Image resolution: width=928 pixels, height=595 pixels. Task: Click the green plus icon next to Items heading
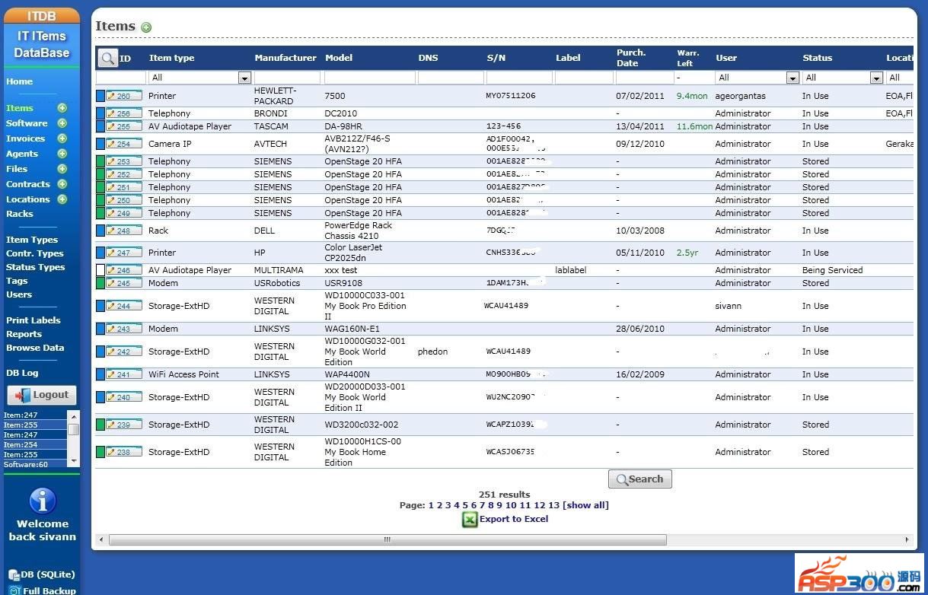146,27
